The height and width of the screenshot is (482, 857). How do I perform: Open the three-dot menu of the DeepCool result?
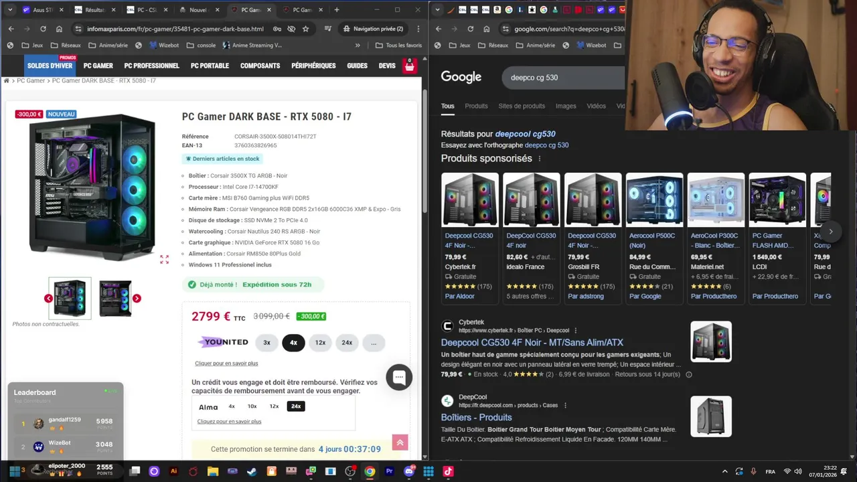pyautogui.click(x=565, y=405)
